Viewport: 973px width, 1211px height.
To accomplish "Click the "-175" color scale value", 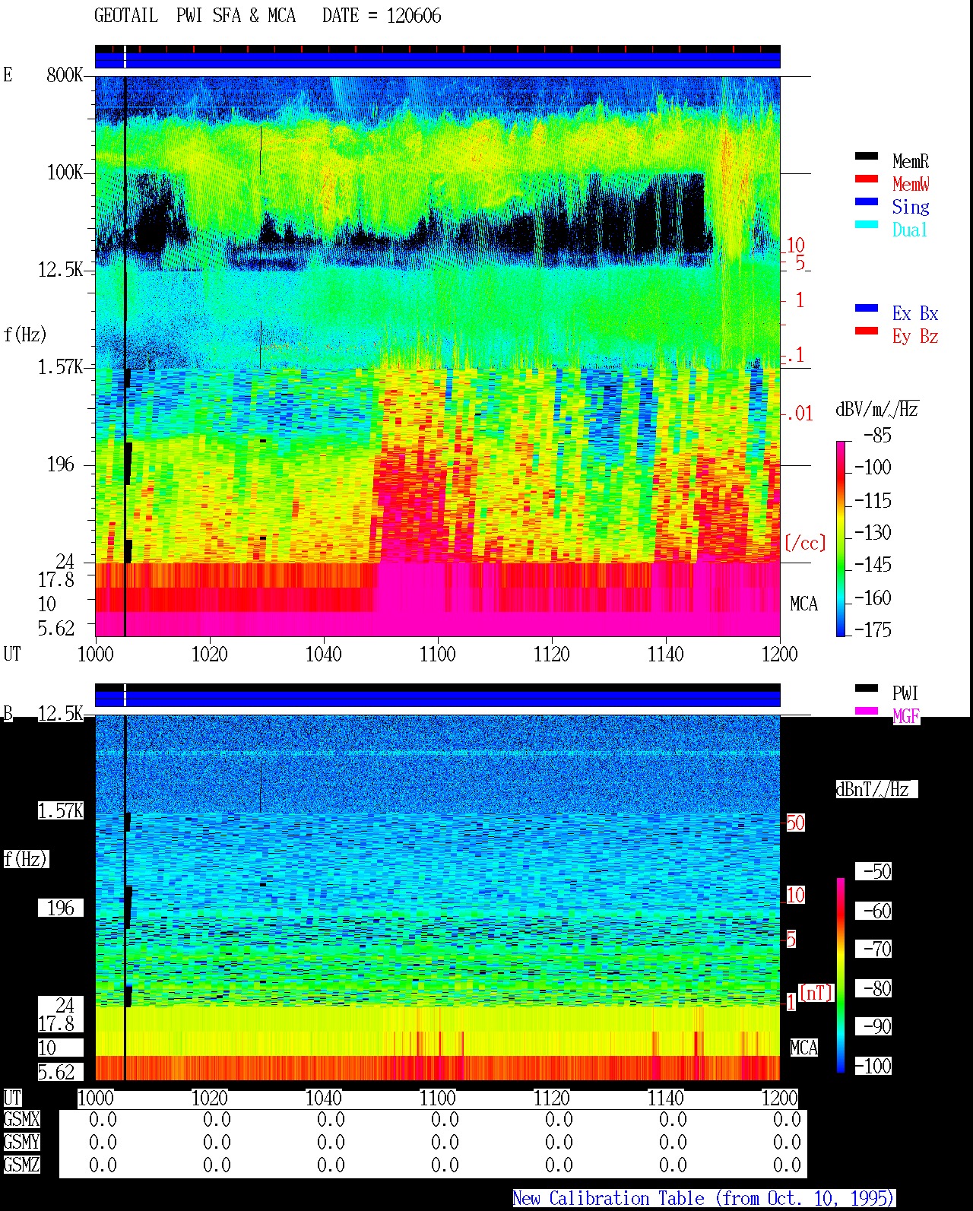I will point(873,629).
